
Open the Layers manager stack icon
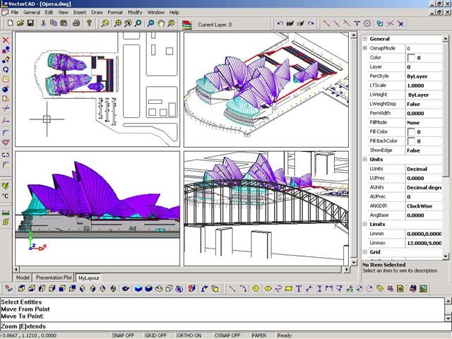pyautogui.click(x=186, y=24)
